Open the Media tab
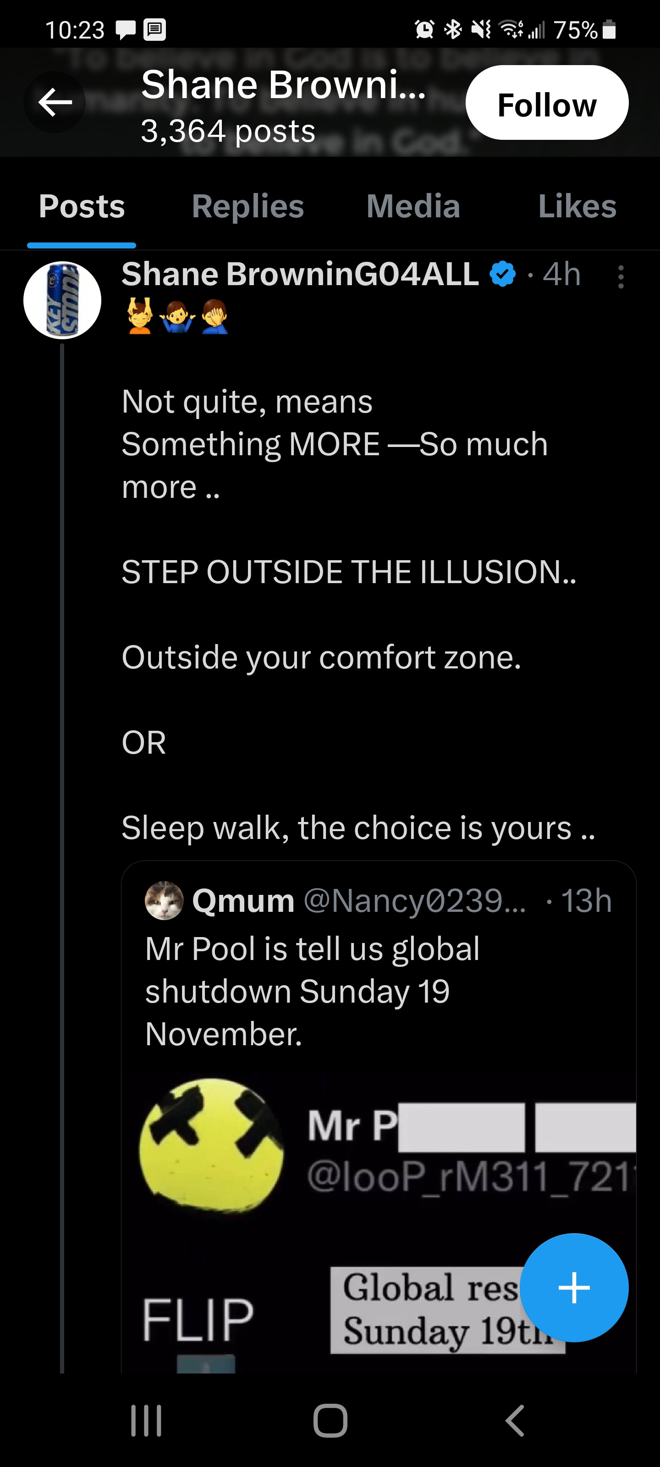660x1467 pixels. pos(413,206)
